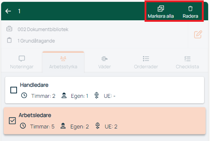Click the back arrow icon
210x141 pixels.
point(8,11)
